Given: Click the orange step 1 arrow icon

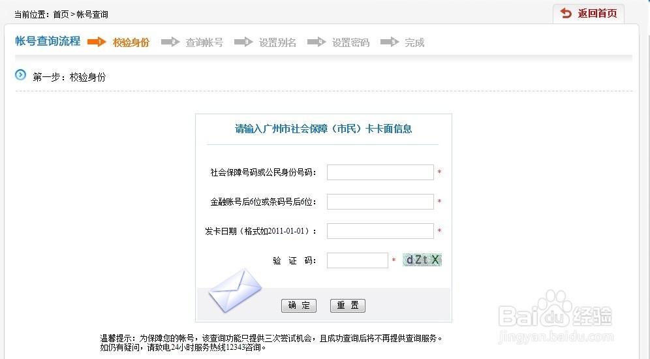Looking at the screenshot, I should tap(97, 42).
